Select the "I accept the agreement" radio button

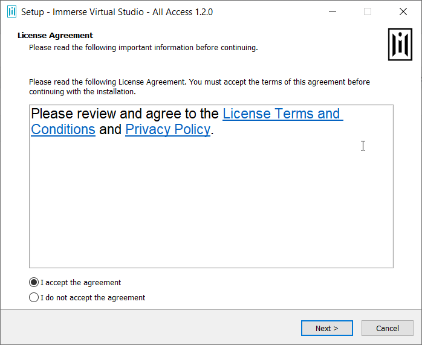tap(34, 283)
